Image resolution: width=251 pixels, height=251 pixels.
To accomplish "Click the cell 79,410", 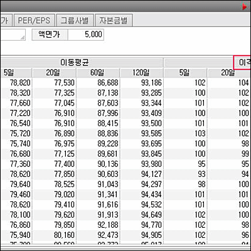I will tap(54, 205).
